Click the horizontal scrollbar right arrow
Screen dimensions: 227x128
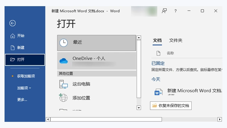point(220,119)
